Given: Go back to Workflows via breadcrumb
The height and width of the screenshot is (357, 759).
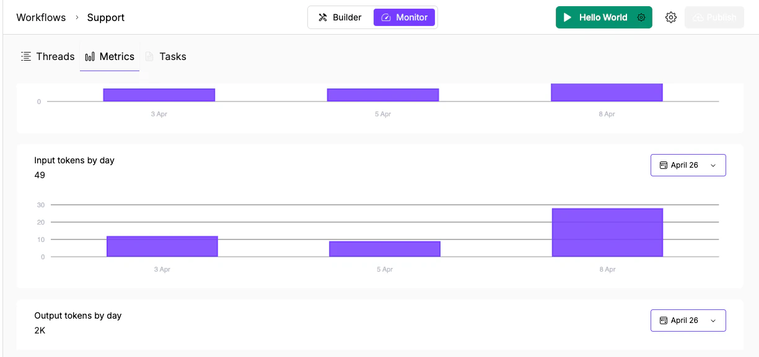Looking at the screenshot, I should 41,17.
